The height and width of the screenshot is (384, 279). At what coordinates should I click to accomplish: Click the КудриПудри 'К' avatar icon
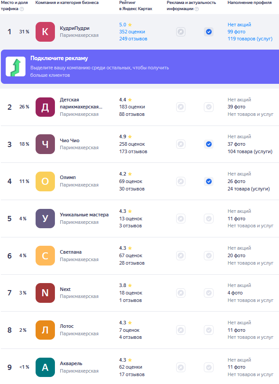pos(45,32)
